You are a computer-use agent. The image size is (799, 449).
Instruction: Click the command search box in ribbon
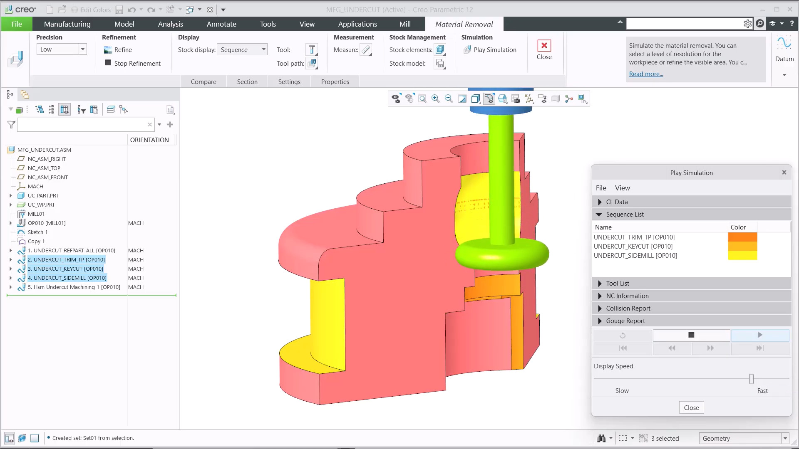(x=685, y=24)
